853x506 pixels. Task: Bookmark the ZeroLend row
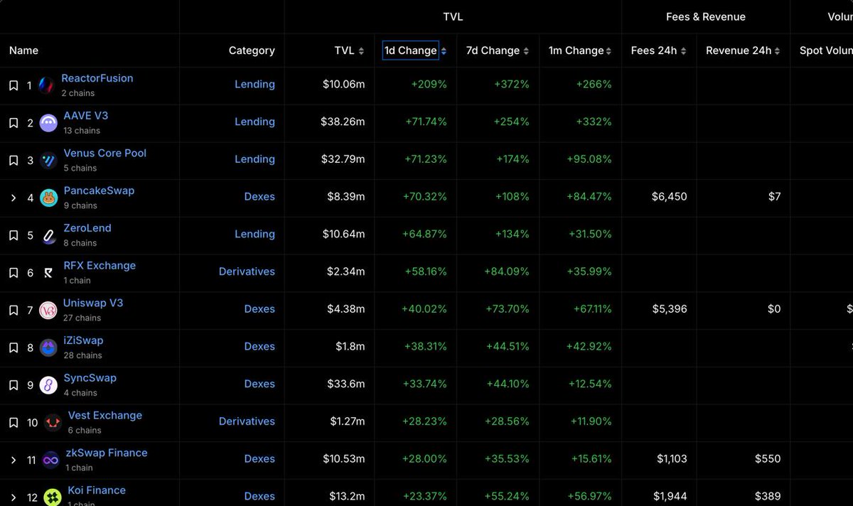tap(14, 235)
